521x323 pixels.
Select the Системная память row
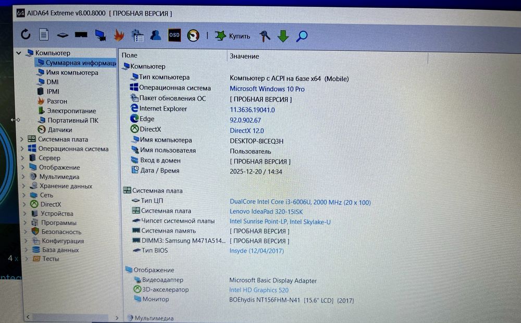210,231
